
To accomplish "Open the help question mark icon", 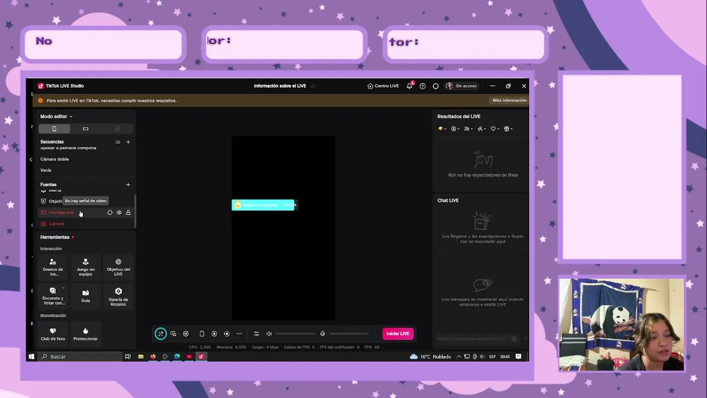I will 423,86.
